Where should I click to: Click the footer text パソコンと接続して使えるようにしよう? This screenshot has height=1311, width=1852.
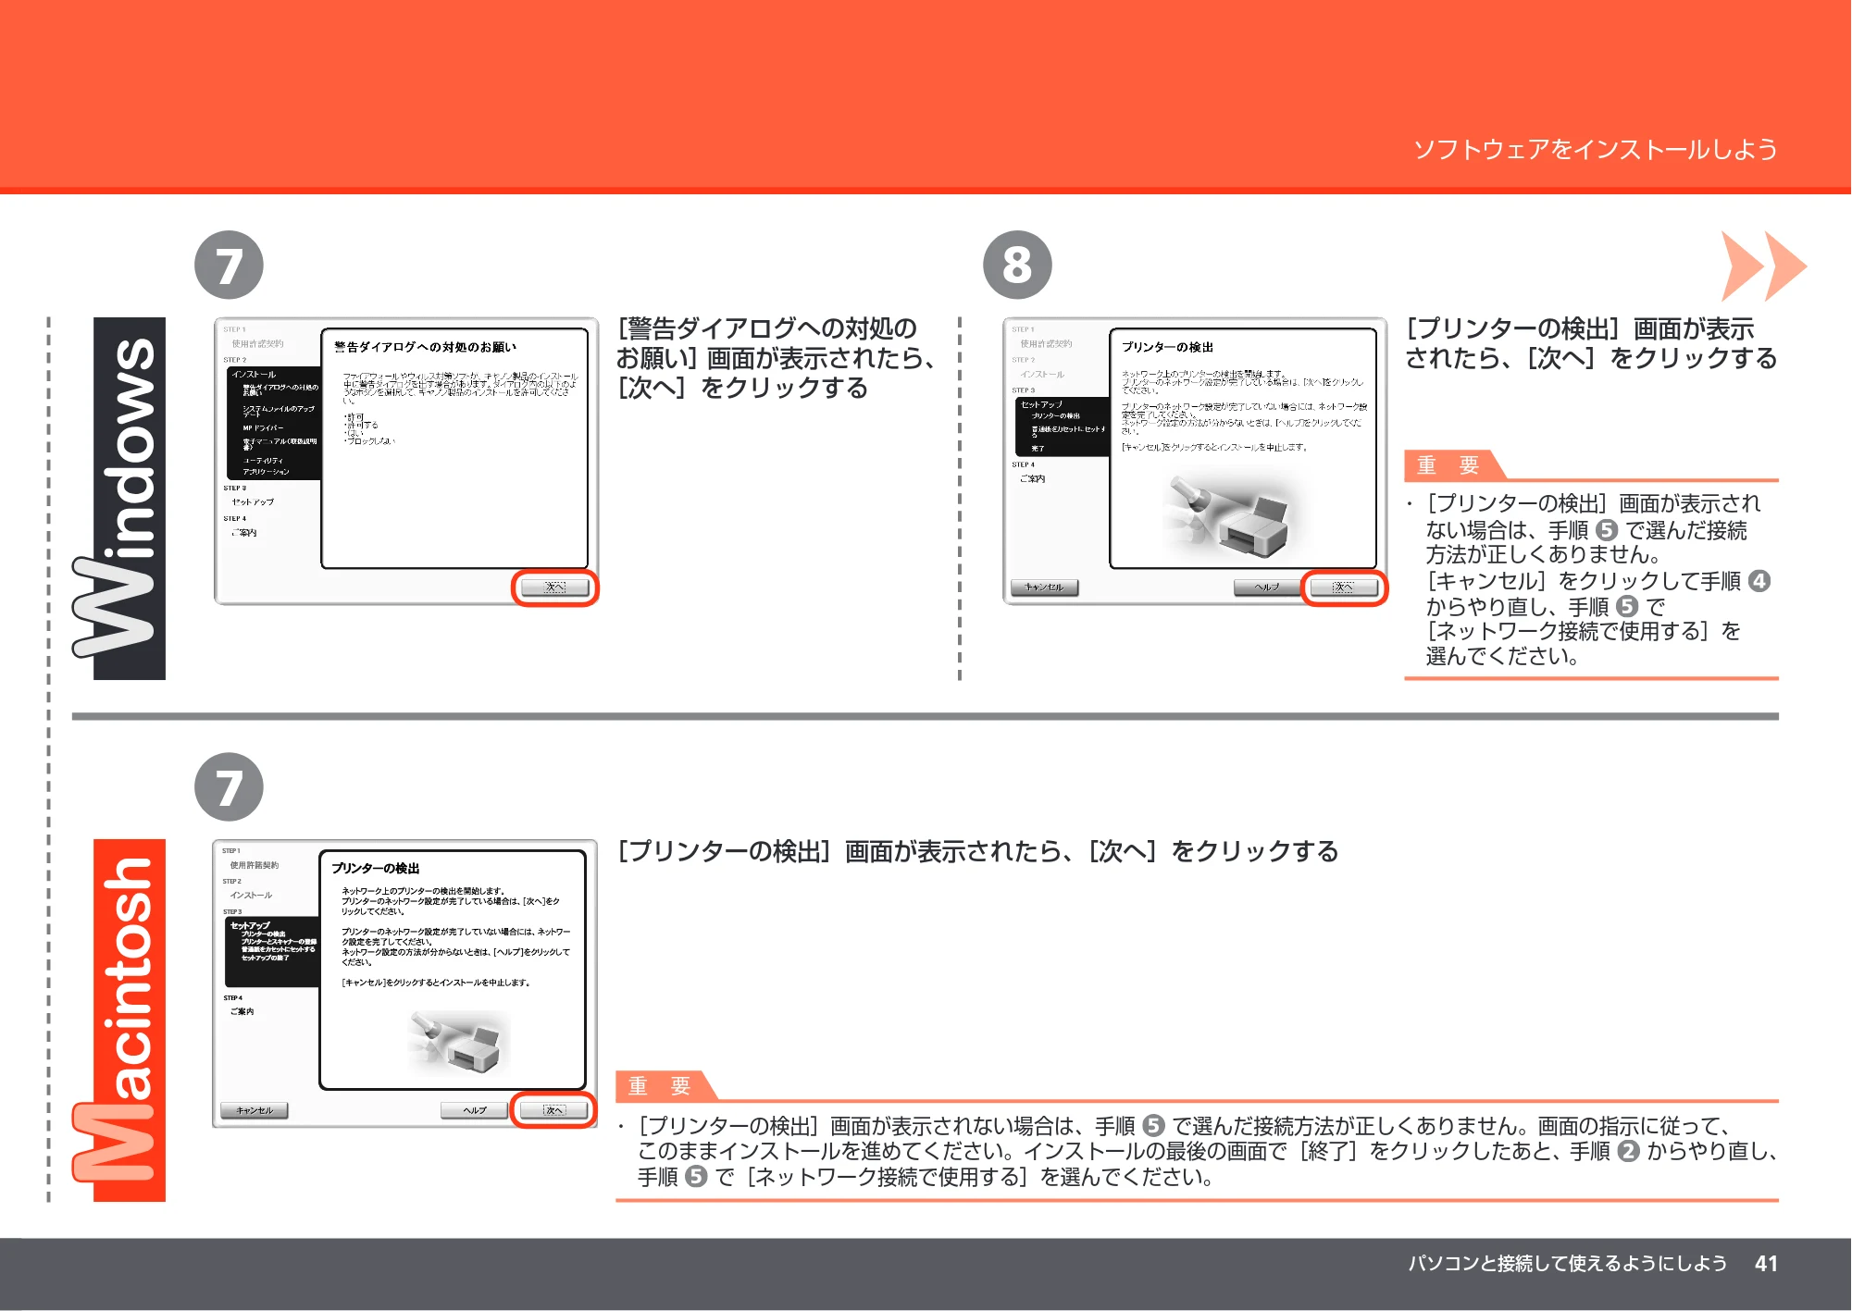[x=1567, y=1264]
